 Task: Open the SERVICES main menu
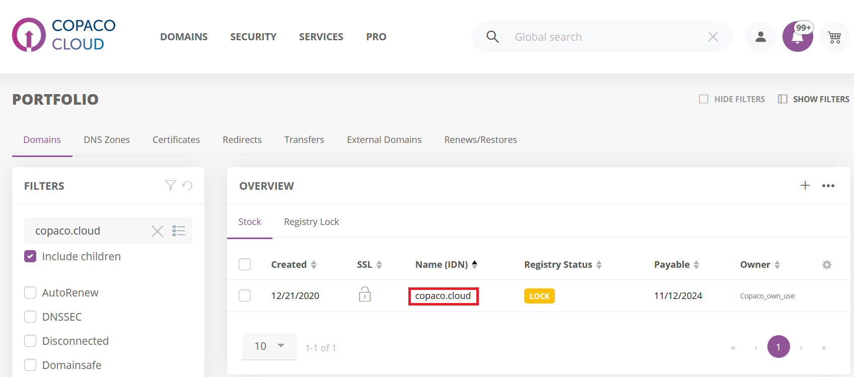(x=321, y=37)
